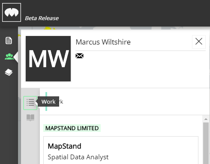Click the MapStand logo icon

(x=12, y=12)
